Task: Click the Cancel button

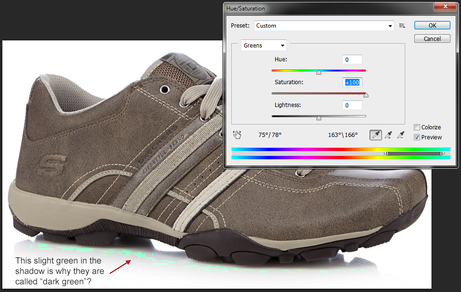Action: point(432,39)
